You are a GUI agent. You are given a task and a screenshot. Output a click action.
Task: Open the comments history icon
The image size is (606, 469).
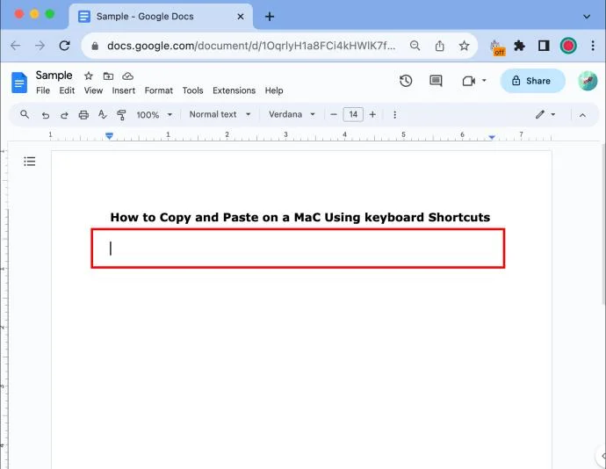tap(436, 81)
